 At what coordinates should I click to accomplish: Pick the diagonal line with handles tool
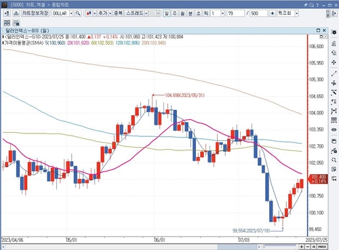(x=334, y=92)
